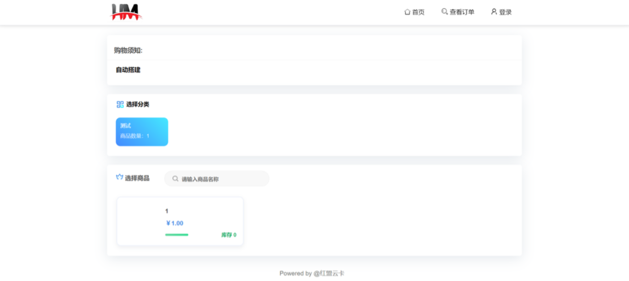
Task: Open the Powered by @红盟云卡 footer link
Action: coord(312,273)
